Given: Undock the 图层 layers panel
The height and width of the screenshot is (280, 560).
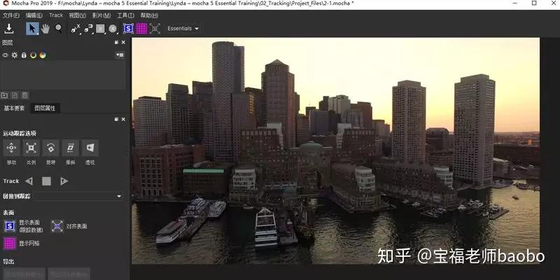Looking at the screenshot, I should pyautogui.click(x=116, y=42).
